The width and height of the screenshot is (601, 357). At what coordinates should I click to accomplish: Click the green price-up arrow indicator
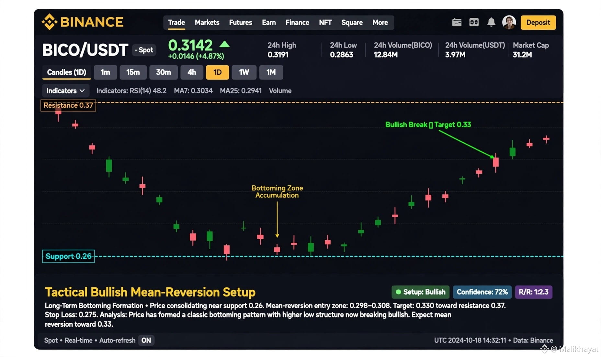pyautogui.click(x=224, y=44)
